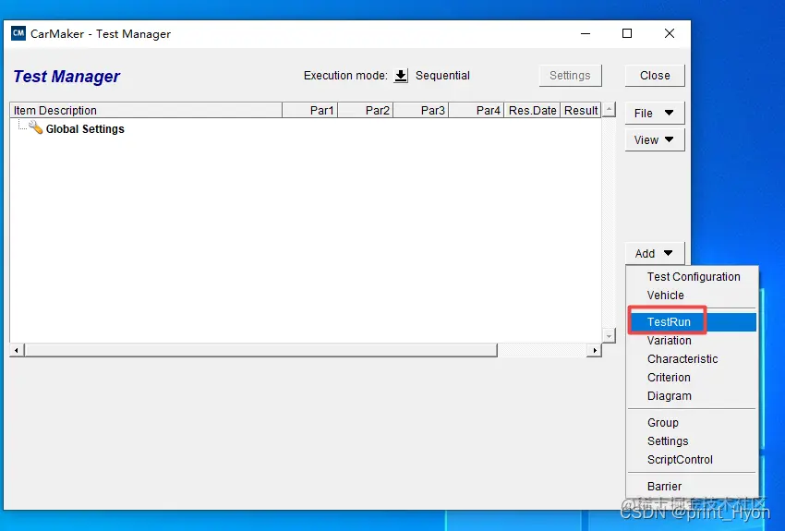Screen dimensions: 785x531
Task: Open the File dropdown menu
Action: [x=655, y=113]
